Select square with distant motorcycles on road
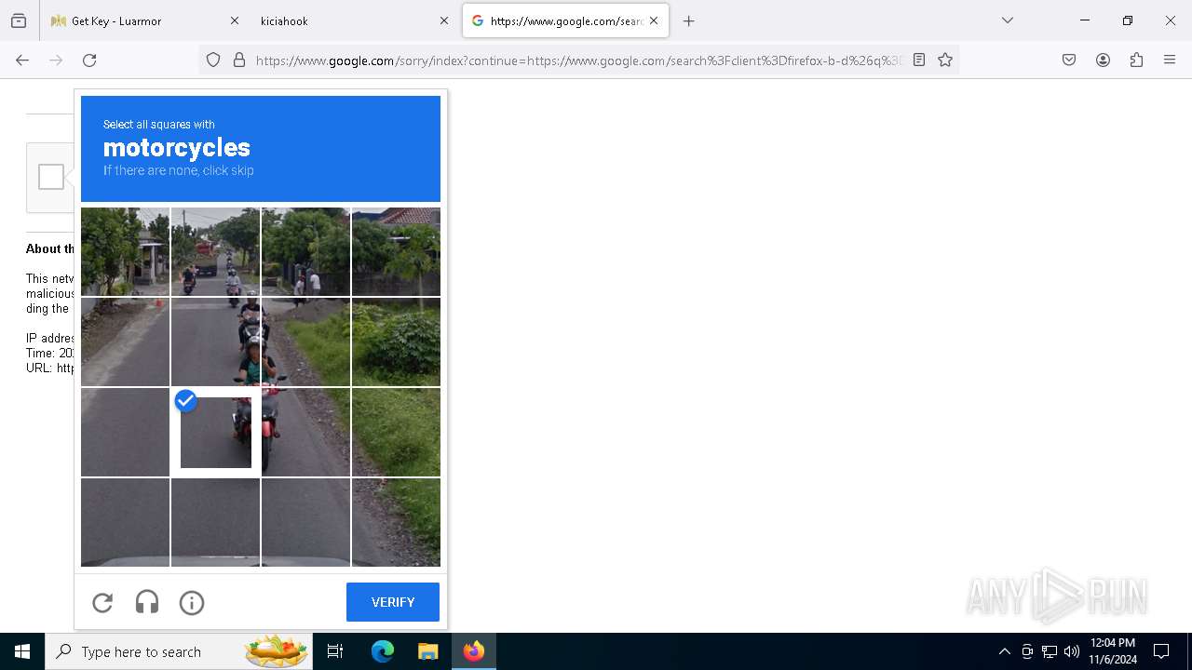1192x670 pixels. click(x=216, y=251)
